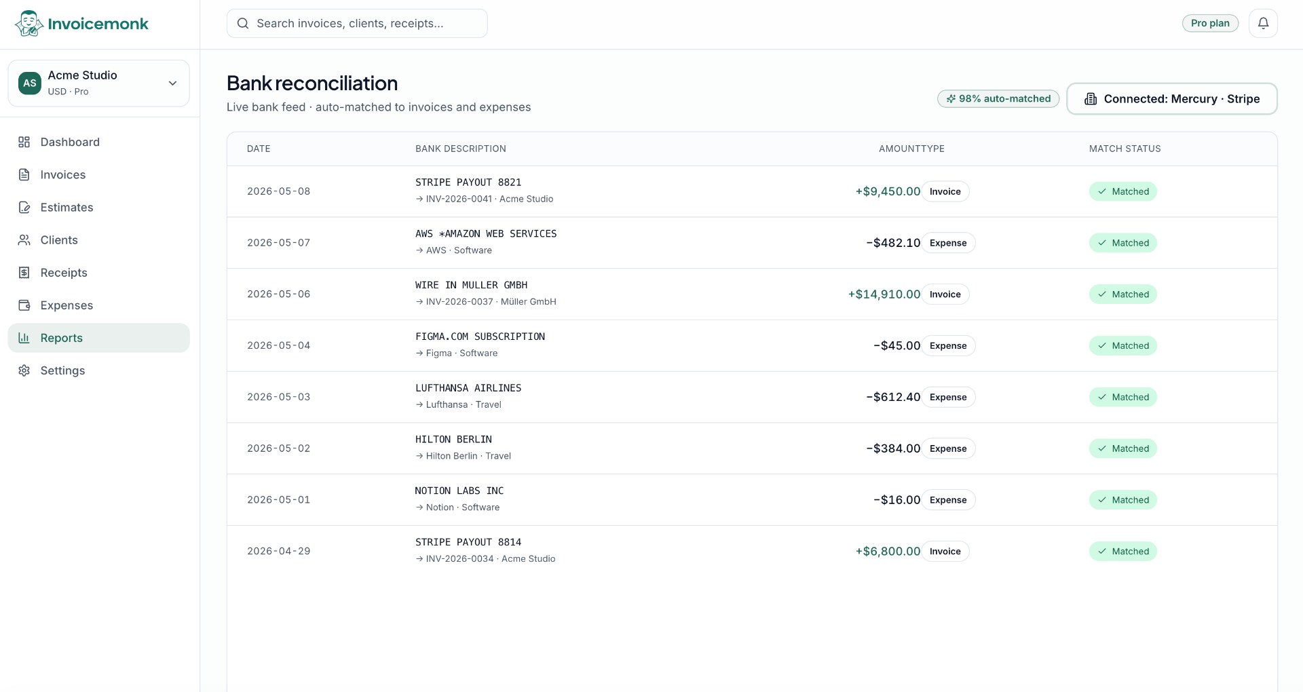Open linked invoice INV-2026-0041 · Acme Studio
This screenshot has width=1303, height=692.
click(485, 199)
